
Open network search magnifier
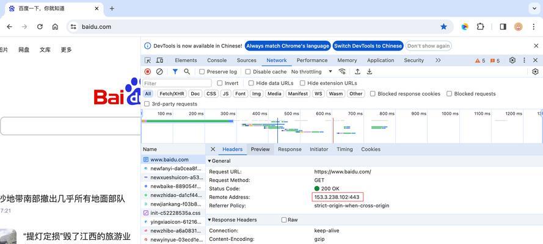pos(187,71)
